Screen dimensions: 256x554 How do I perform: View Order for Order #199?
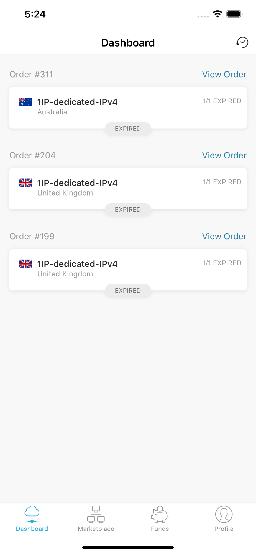pos(224,236)
